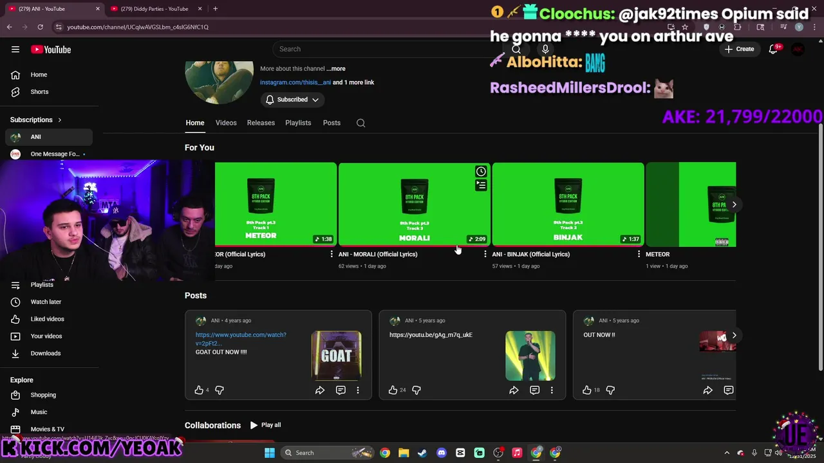Viewport: 824px width, 463px height.
Task: Open comments on the GOAT OUT NOW post
Action: click(x=341, y=390)
